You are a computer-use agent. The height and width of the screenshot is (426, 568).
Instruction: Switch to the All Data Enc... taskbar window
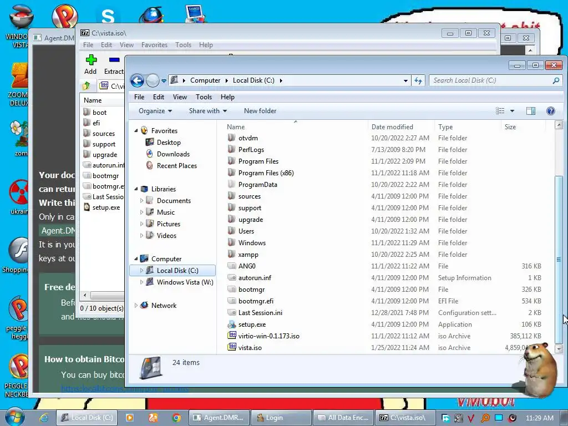click(x=343, y=418)
